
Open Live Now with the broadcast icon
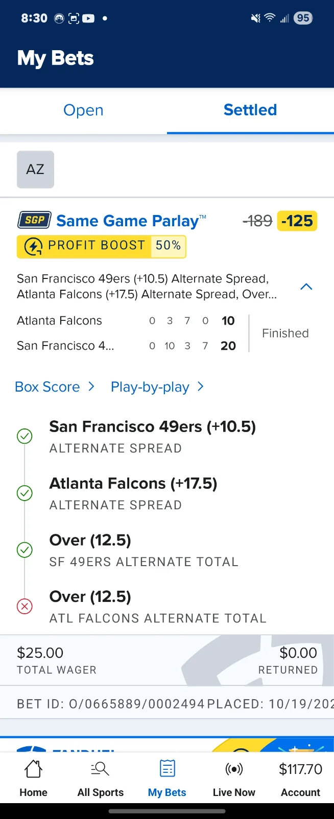233,769
